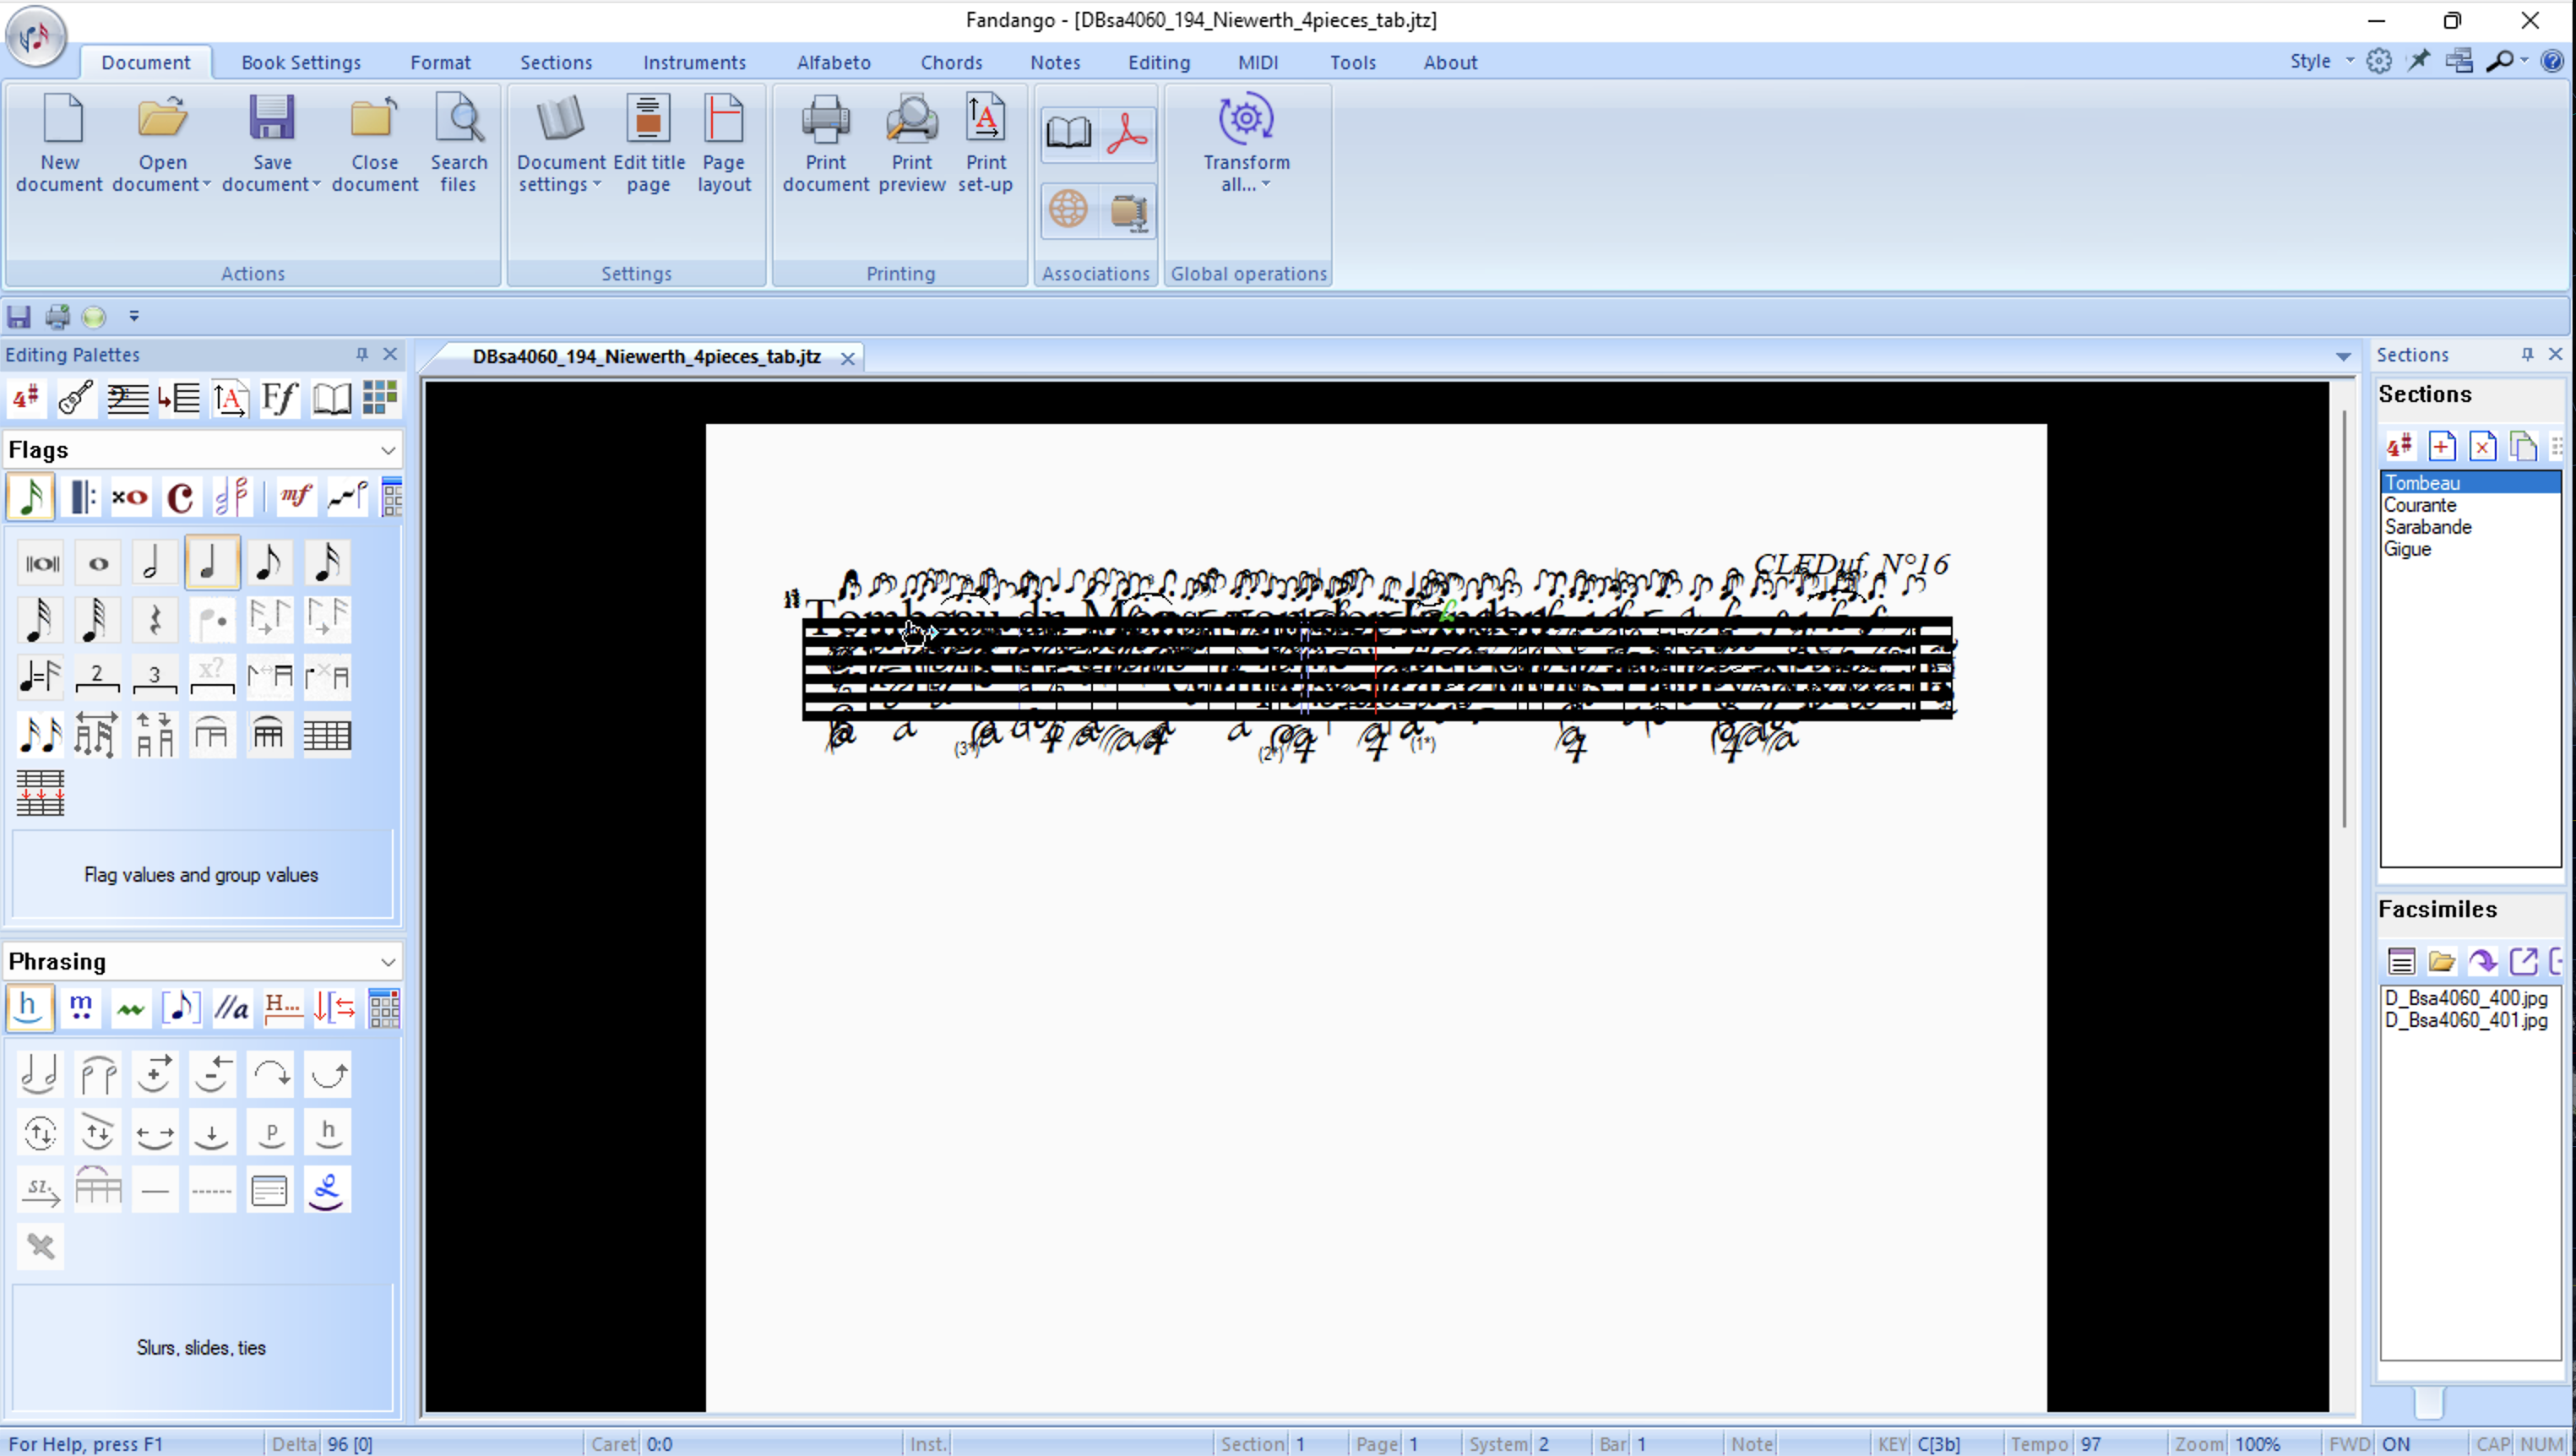
Task: Toggle the quarter note flag value
Action: pyautogui.click(x=211, y=562)
